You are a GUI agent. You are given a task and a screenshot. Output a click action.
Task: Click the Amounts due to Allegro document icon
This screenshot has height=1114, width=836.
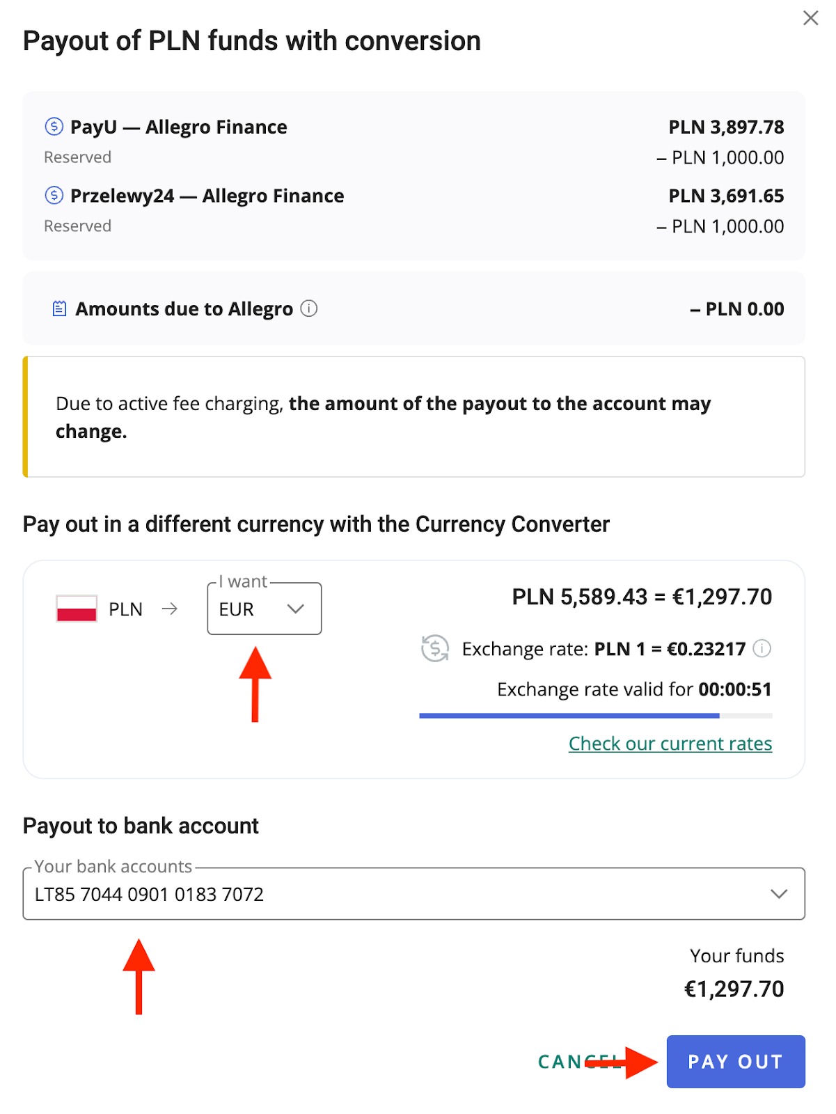pyautogui.click(x=60, y=308)
